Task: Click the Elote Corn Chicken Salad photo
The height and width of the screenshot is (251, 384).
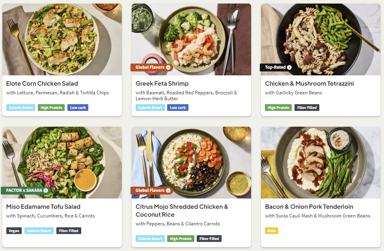Action: (x=62, y=39)
